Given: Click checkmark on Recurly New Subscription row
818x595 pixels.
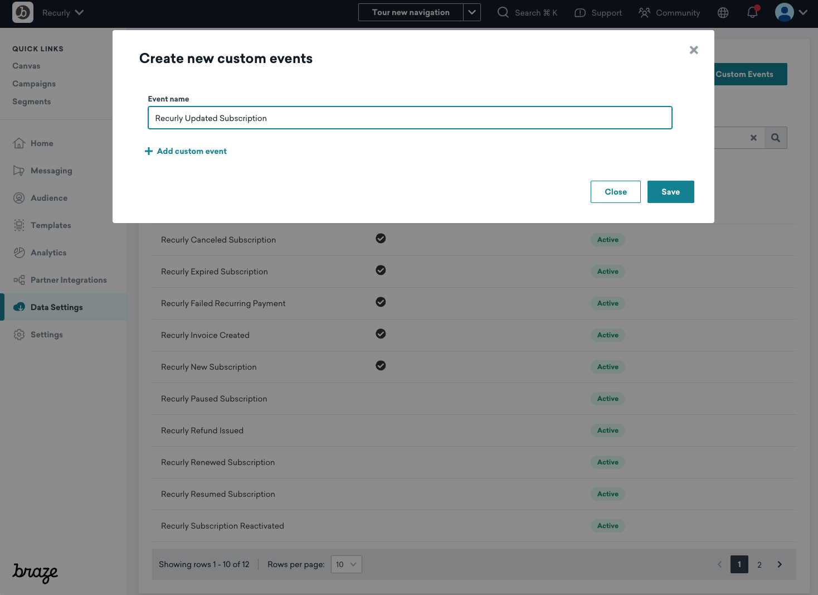Looking at the screenshot, I should [x=381, y=365].
